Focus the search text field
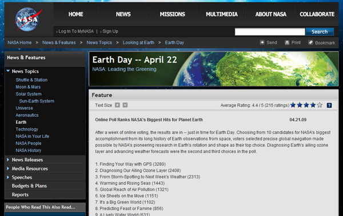 point(270,32)
